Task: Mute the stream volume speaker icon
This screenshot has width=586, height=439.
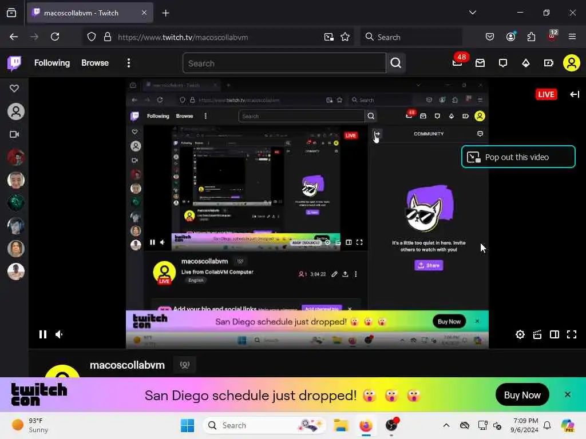Action: (x=59, y=334)
